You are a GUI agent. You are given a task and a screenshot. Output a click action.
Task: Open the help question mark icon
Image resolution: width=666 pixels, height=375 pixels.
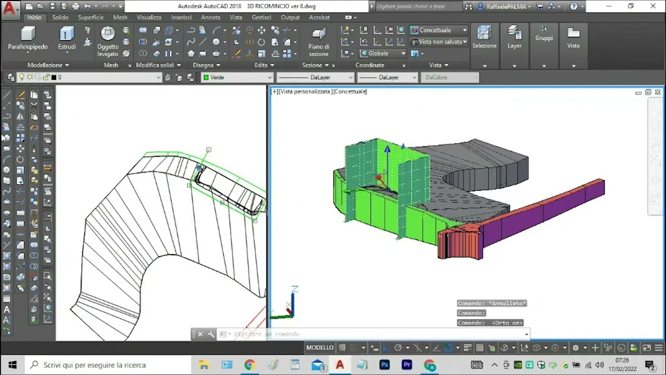pos(573,7)
